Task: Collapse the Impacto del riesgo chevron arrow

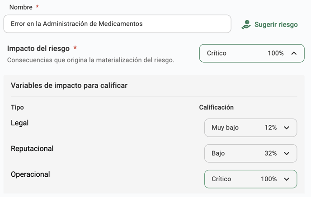Action: 294,53
